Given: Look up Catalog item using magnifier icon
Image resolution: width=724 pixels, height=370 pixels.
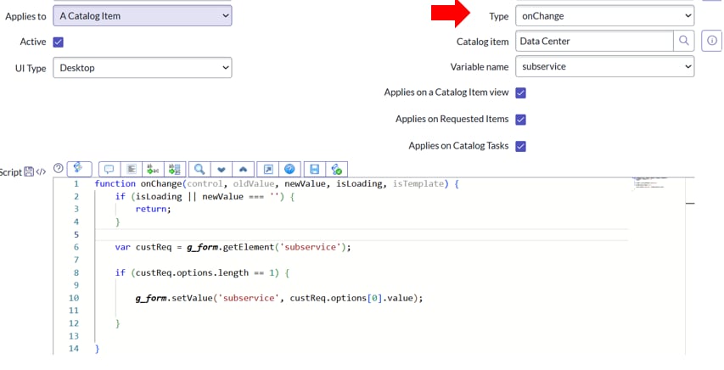Looking at the screenshot, I should point(684,41).
